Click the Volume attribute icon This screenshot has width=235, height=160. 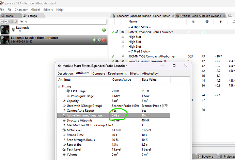click(x=64, y=154)
